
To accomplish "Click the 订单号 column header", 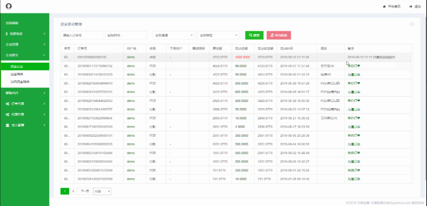I will [x=99, y=48].
